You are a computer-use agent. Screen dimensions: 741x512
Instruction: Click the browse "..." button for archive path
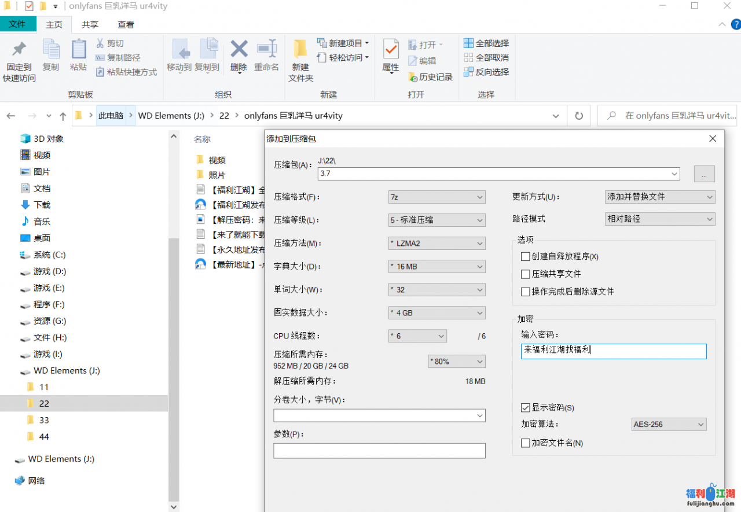(704, 174)
